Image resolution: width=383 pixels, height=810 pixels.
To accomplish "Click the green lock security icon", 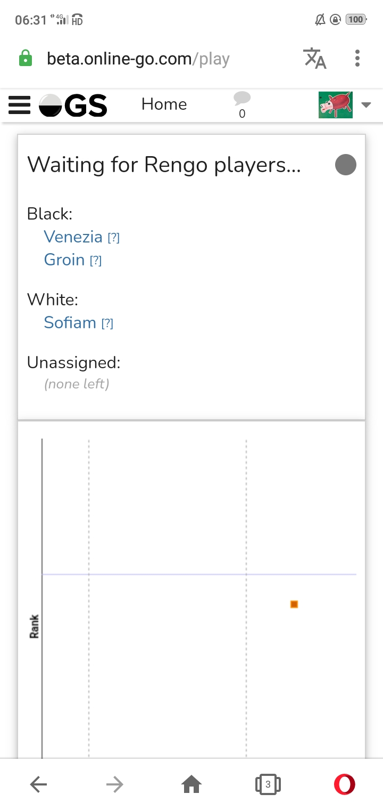I will point(25,58).
